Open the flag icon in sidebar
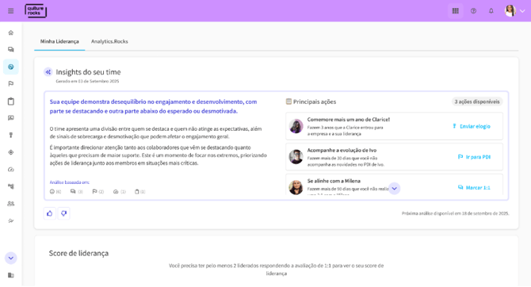Image resolution: width=531 pixels, height=287 pixels. click(11, 84)
